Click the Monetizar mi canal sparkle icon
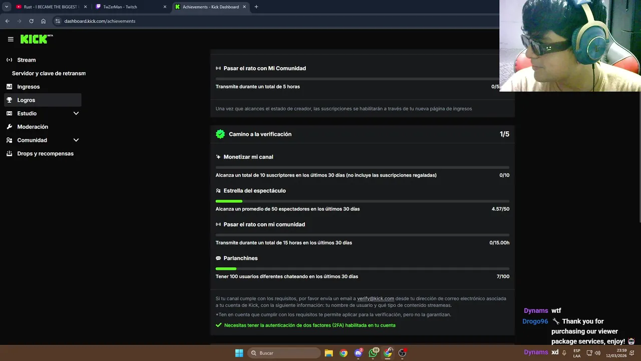The height and width of the screenshot is (361, 641). tap(218, 157)
